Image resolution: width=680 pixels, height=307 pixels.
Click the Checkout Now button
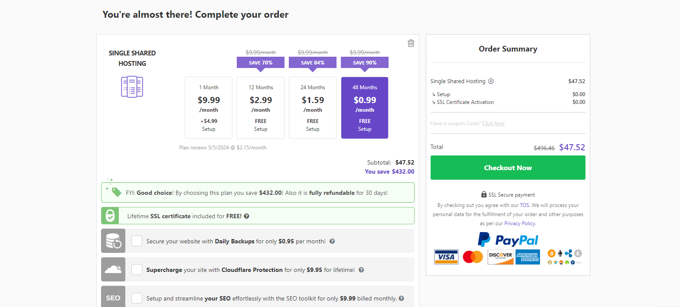[x=508, y=168]
